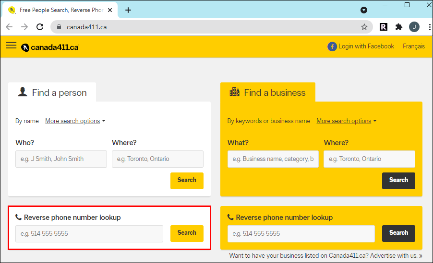
Task: Click the By name label
Action: pyautogui.click(x=27, y=121)
